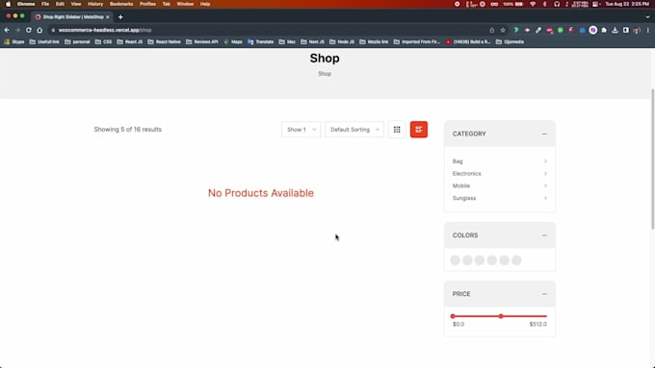Switch to list view layout
Image resolution: width=655 pixels, height=368 pixels.
point(419,130)
